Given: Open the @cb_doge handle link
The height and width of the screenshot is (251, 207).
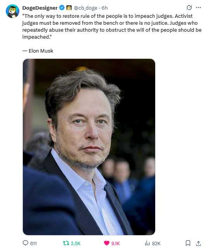Looking at the screenshot, I should tap(86, 8).
